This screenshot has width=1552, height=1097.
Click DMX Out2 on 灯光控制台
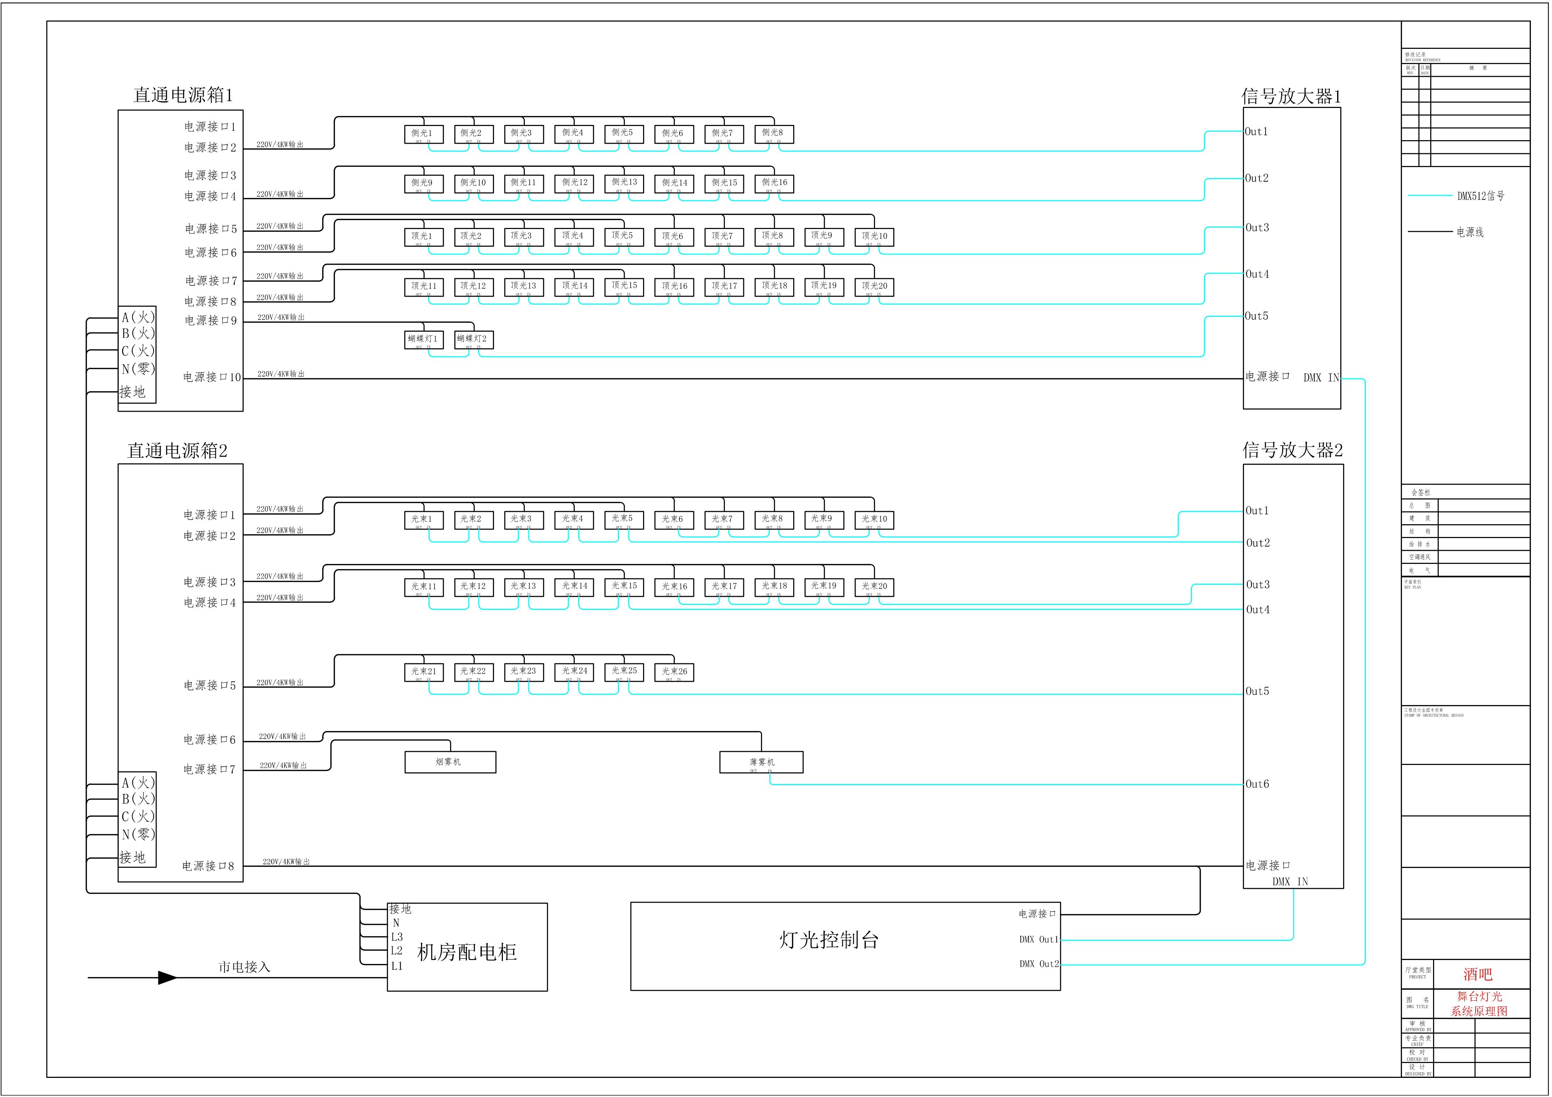pyautogui.click(x=1039, y=965)
